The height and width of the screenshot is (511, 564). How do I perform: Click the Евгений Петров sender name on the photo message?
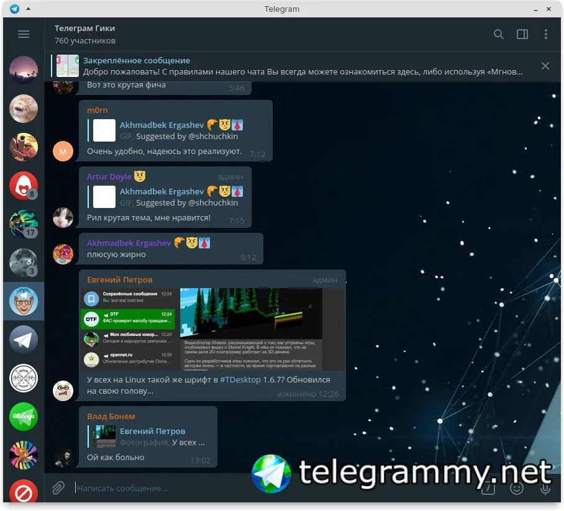pyautogui.click(x=120, y=280)
